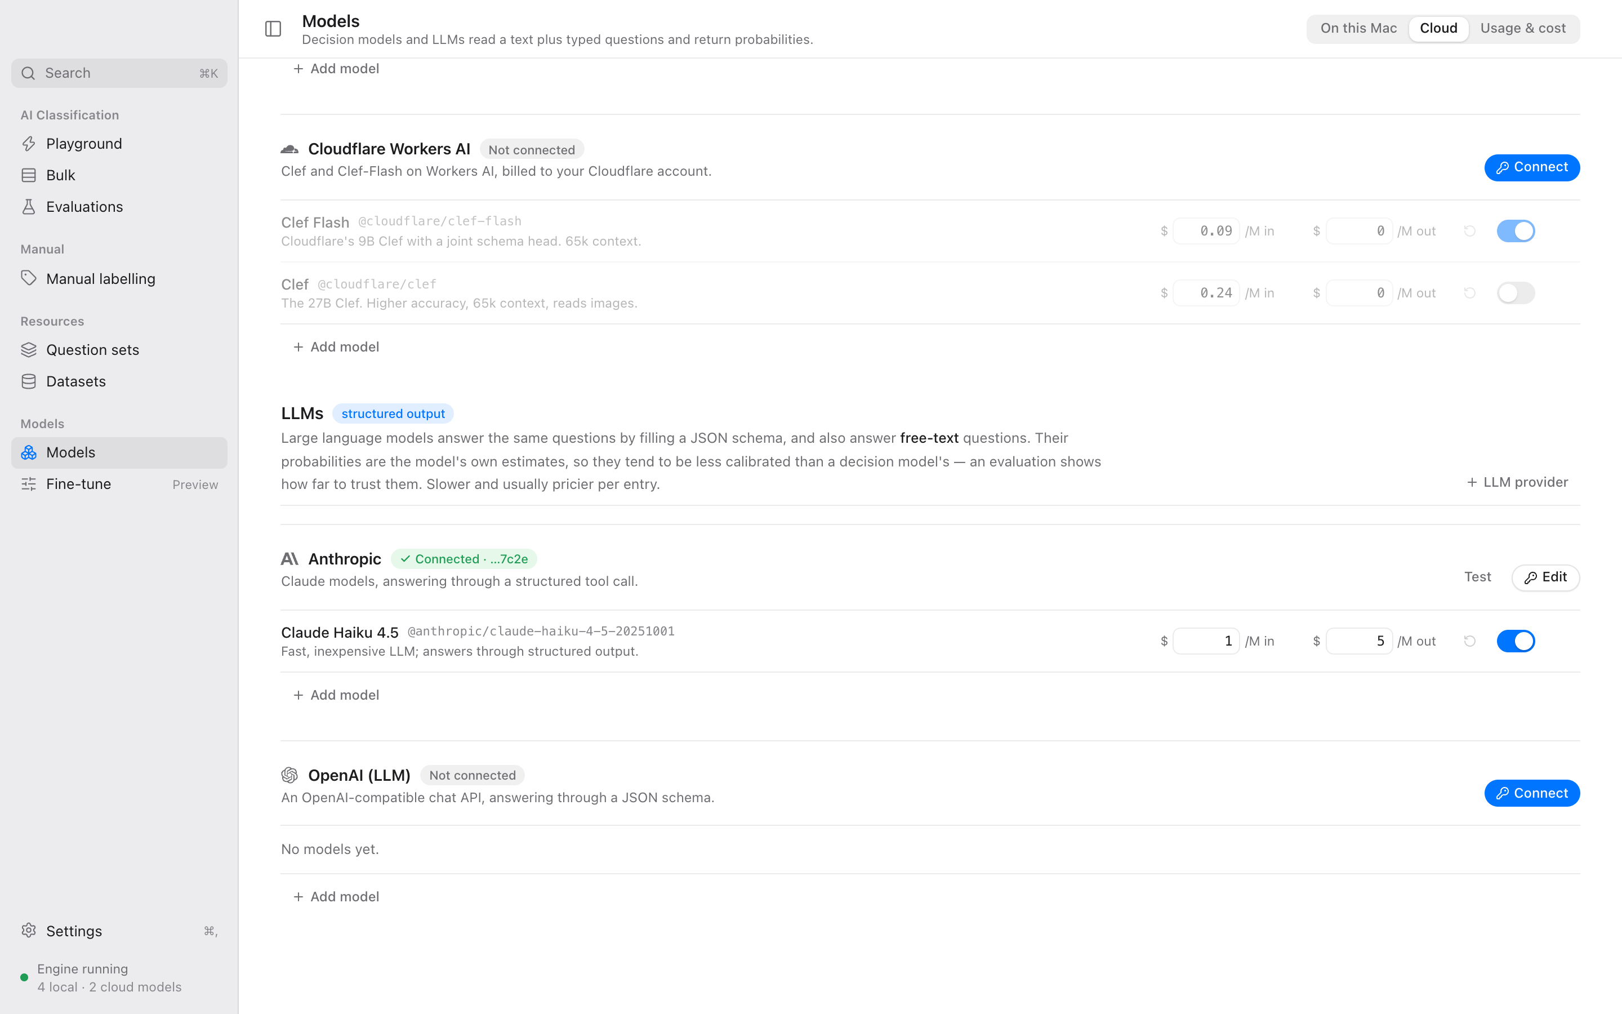Switch to On this Mac tab
1622x1014 pixels.
pos(1358,28)
